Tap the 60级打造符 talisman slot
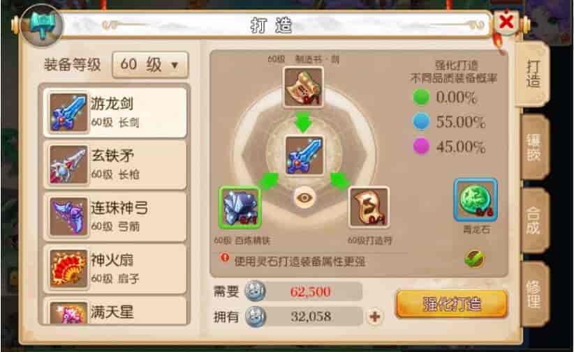The height and width of the screenshot is (352, 574). pyautogui.click(x=369, y=207)
